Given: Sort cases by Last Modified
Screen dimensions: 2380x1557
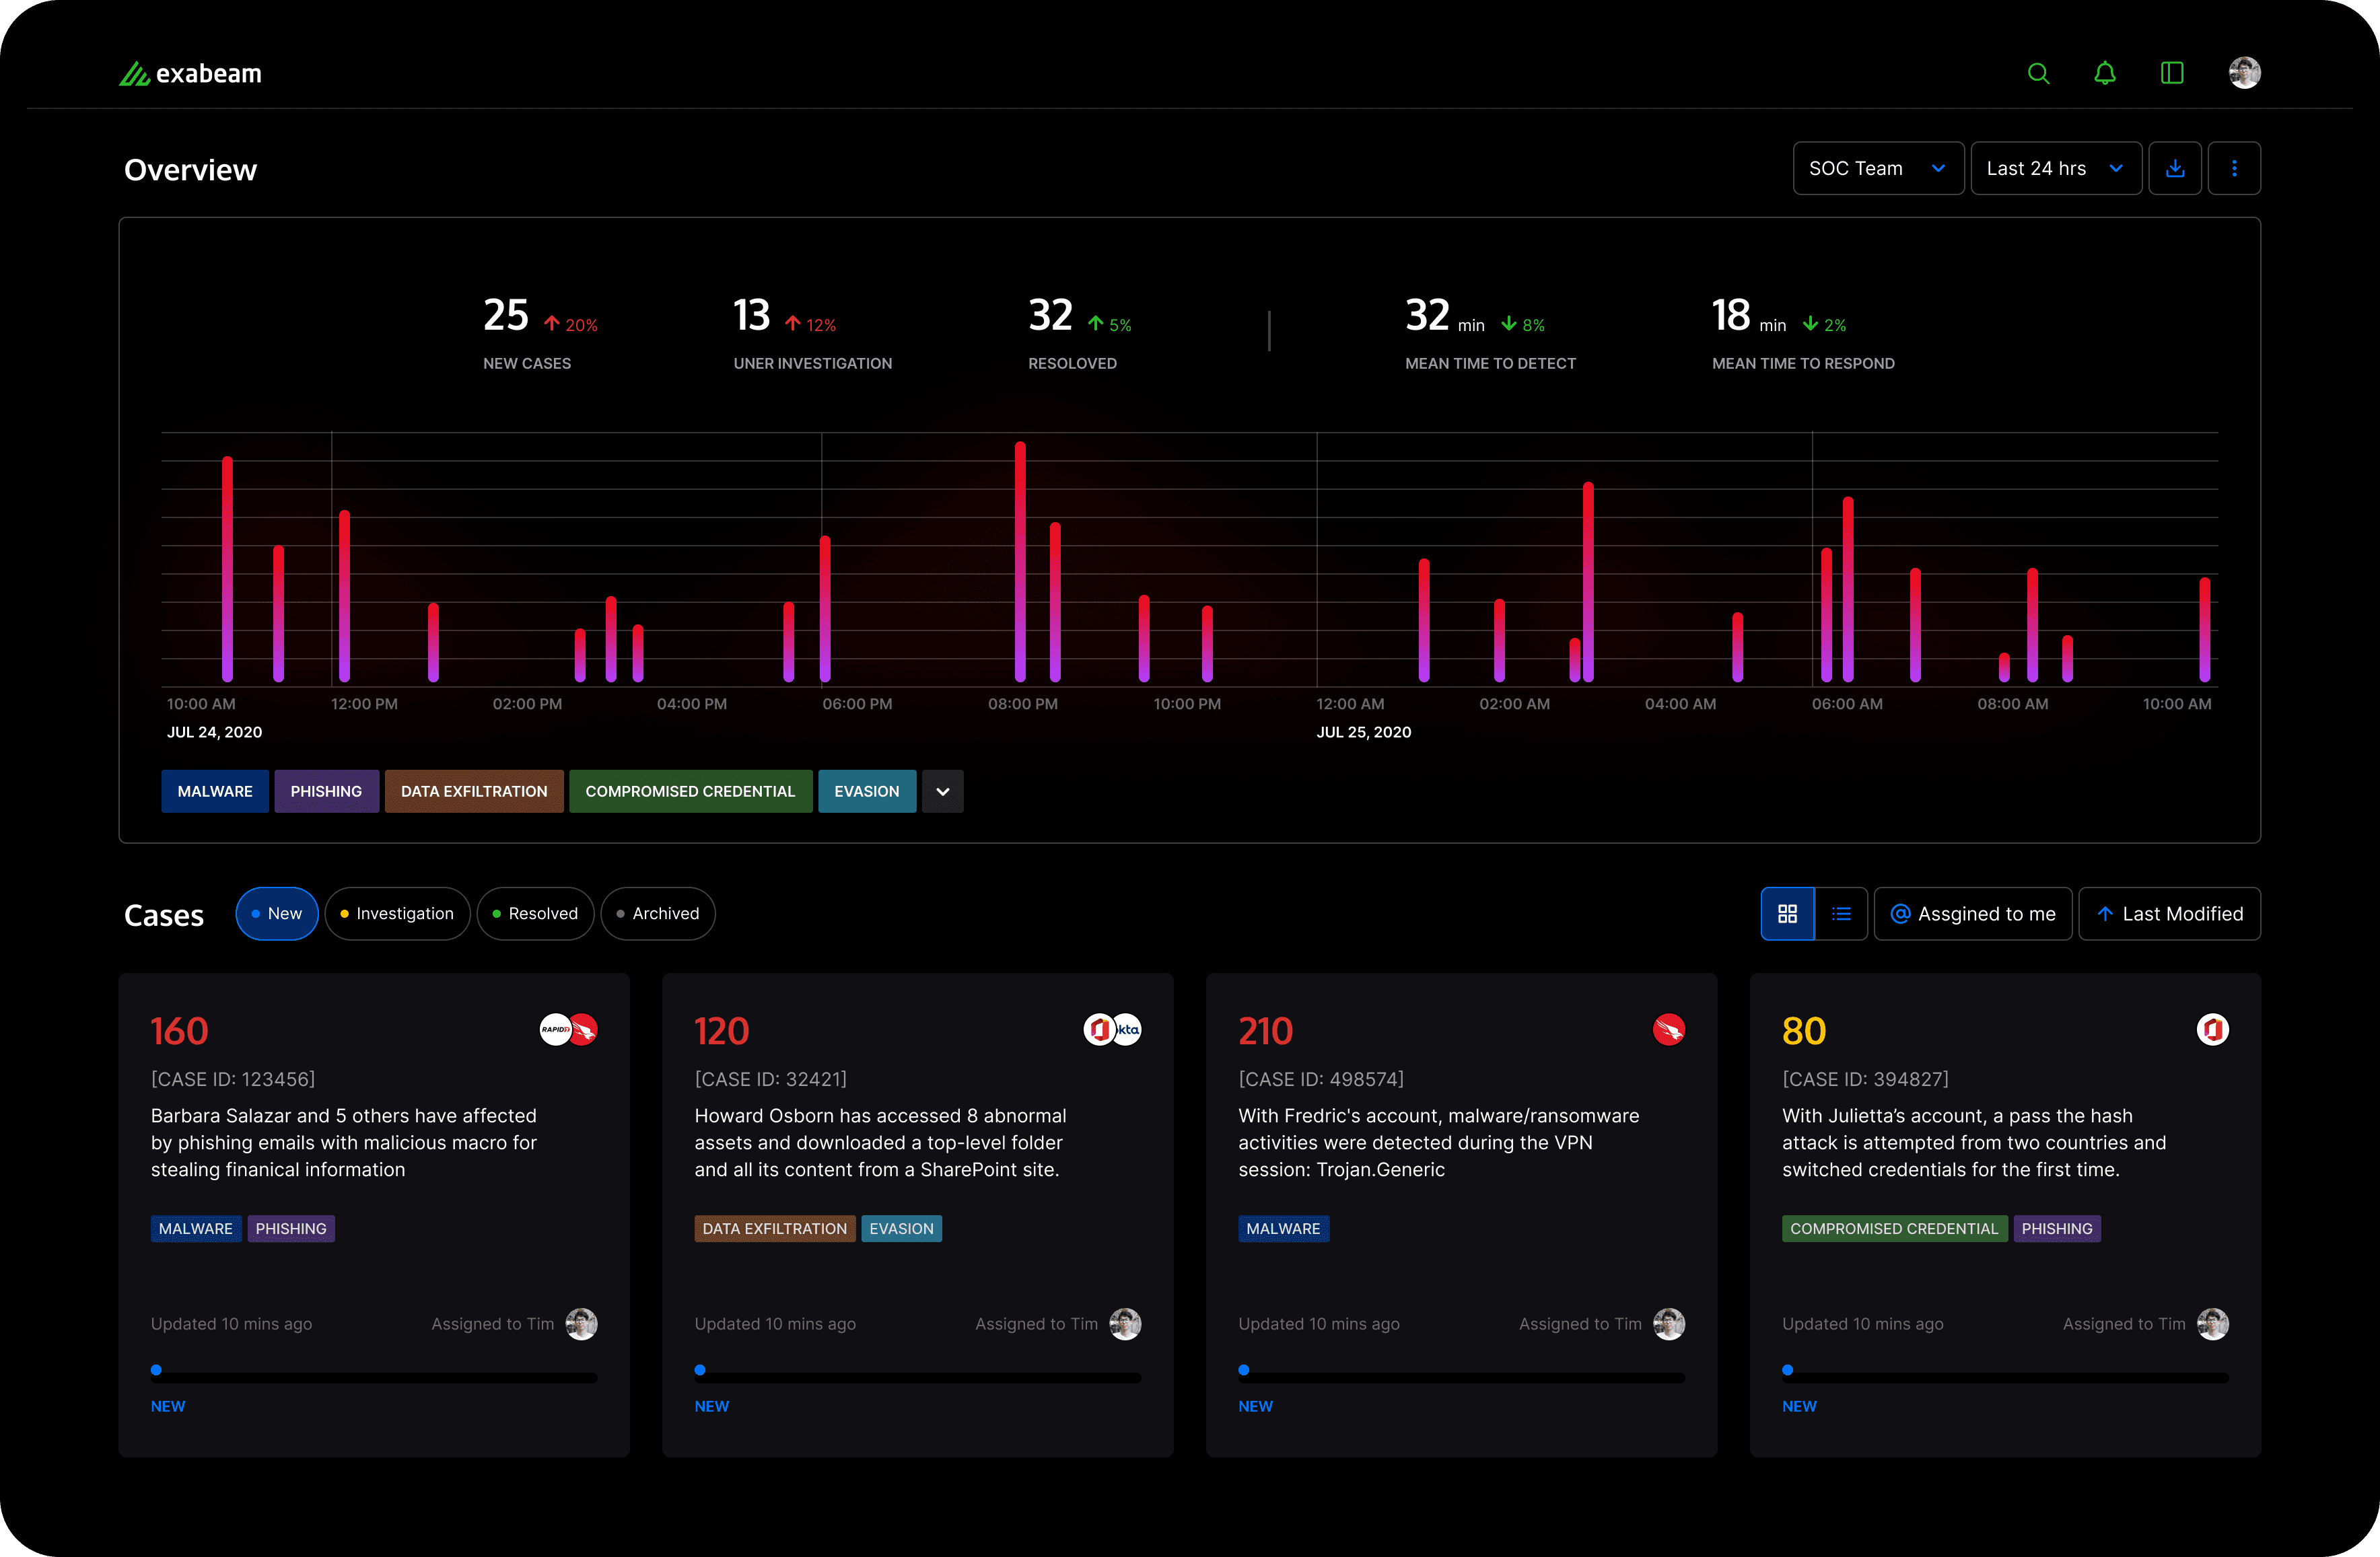Looking at the screenshot, I should 2169,914.
